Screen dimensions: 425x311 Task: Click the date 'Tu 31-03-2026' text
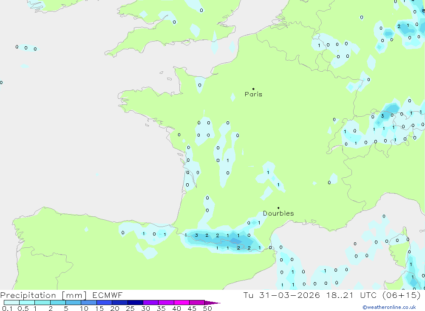click(281, 295)
